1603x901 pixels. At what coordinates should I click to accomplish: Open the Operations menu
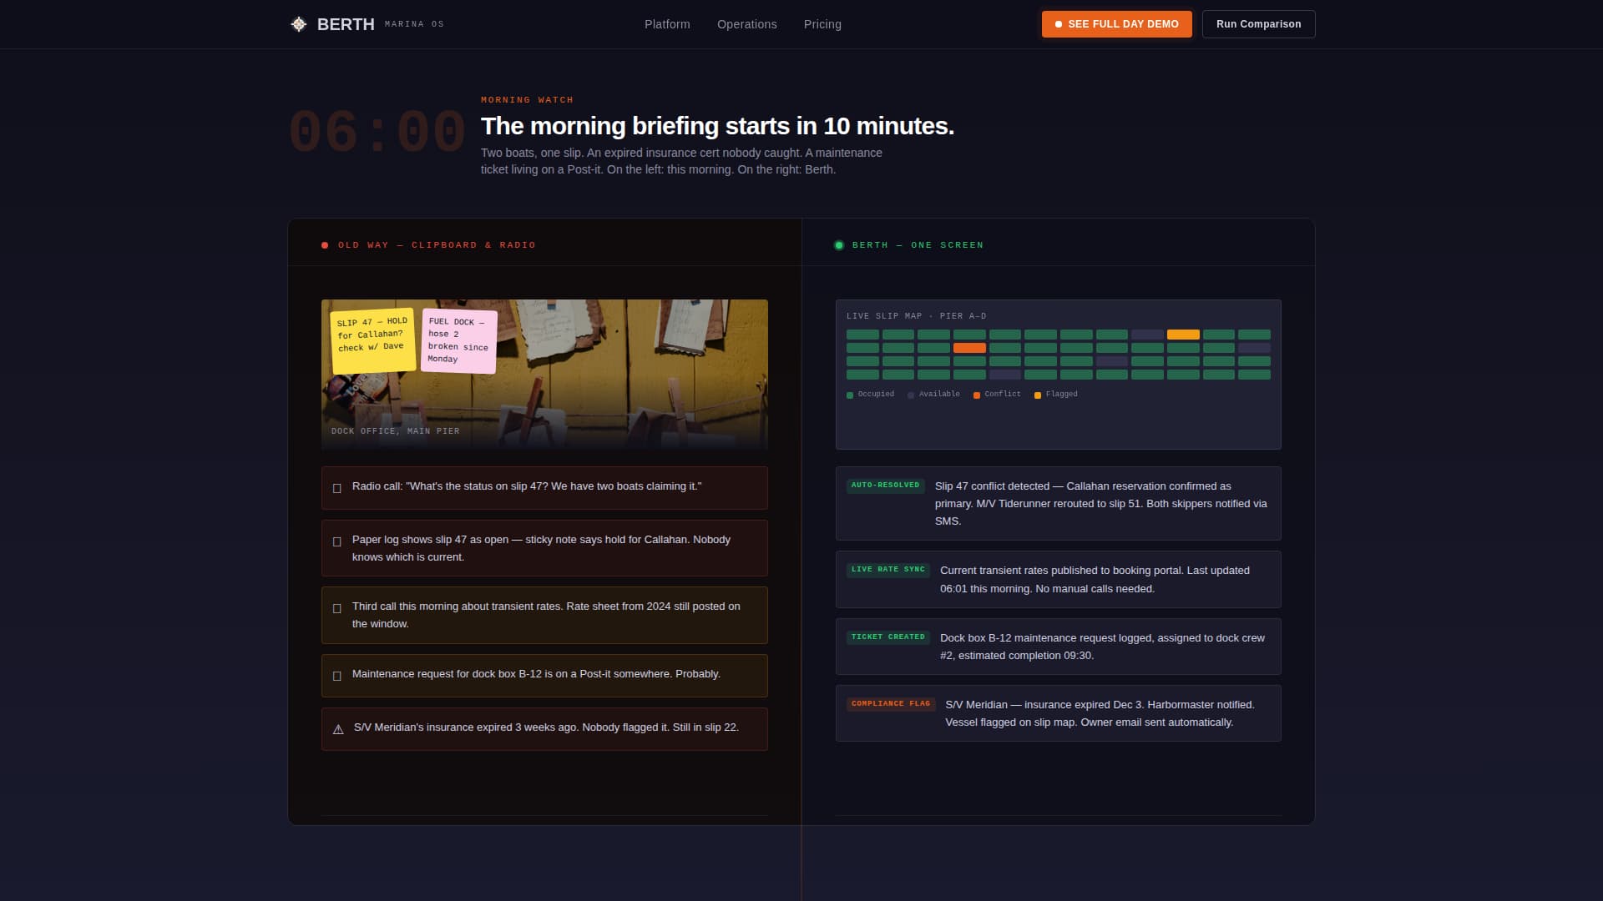click(746, 24)
